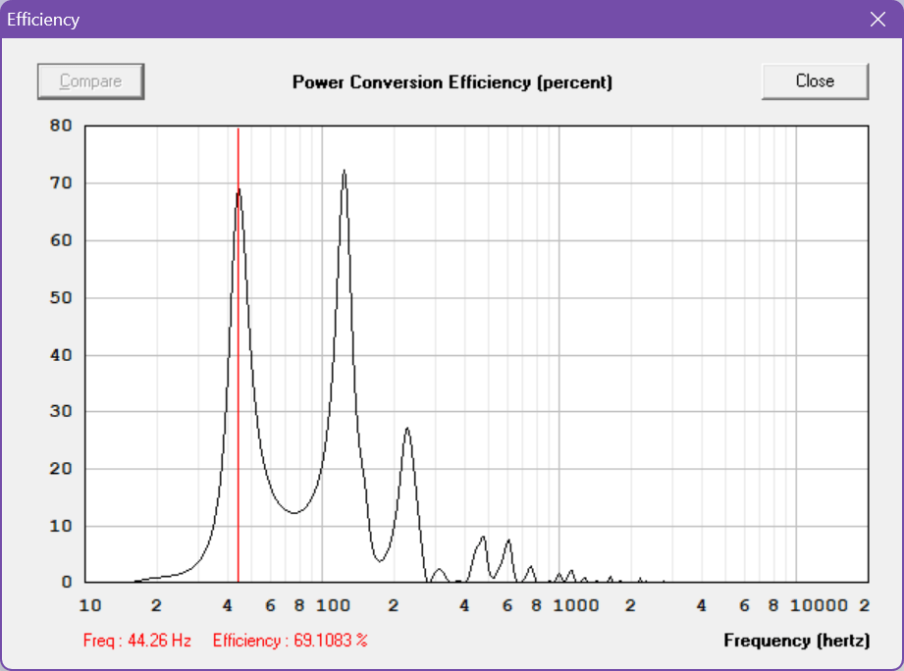Click the 1000 label on the frequency axis

click(x=576, y=605)
